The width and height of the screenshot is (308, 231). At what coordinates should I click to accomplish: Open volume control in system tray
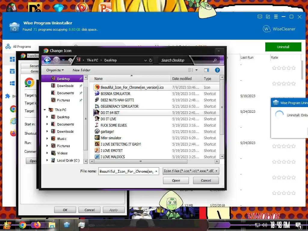pos(265,225)
